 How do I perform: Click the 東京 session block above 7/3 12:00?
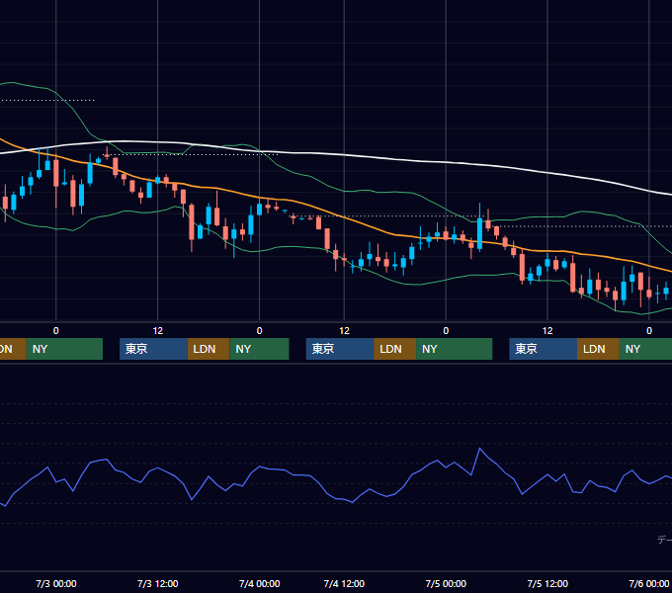point(153,349)
